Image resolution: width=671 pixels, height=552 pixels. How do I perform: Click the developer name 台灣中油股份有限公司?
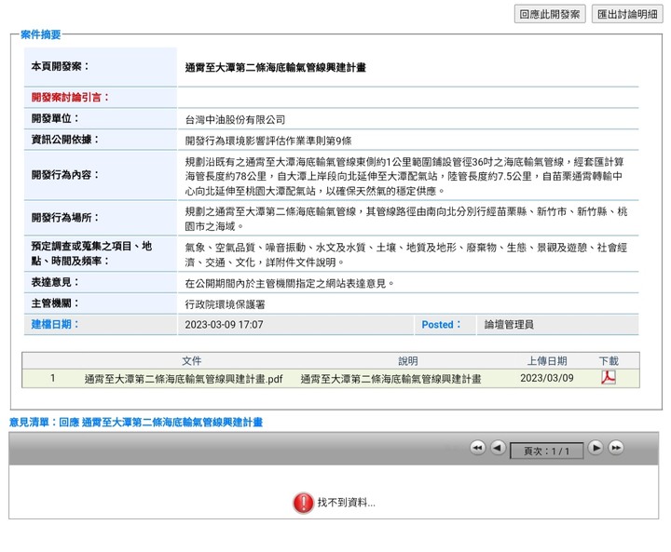click(x=235, y=120)
